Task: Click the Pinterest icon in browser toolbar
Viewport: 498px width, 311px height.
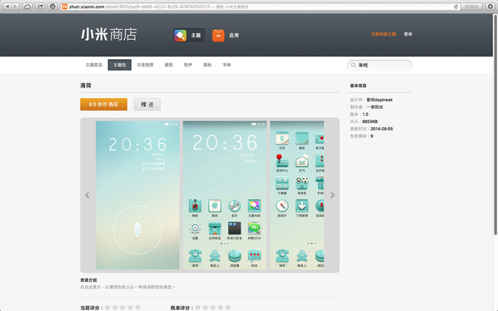Action: click(x=53, y=6)
